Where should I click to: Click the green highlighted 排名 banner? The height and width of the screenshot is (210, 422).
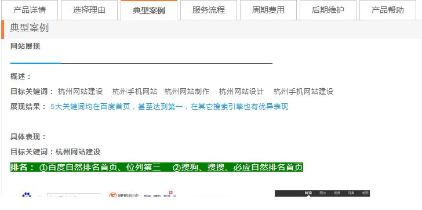[x=157, y=167]
